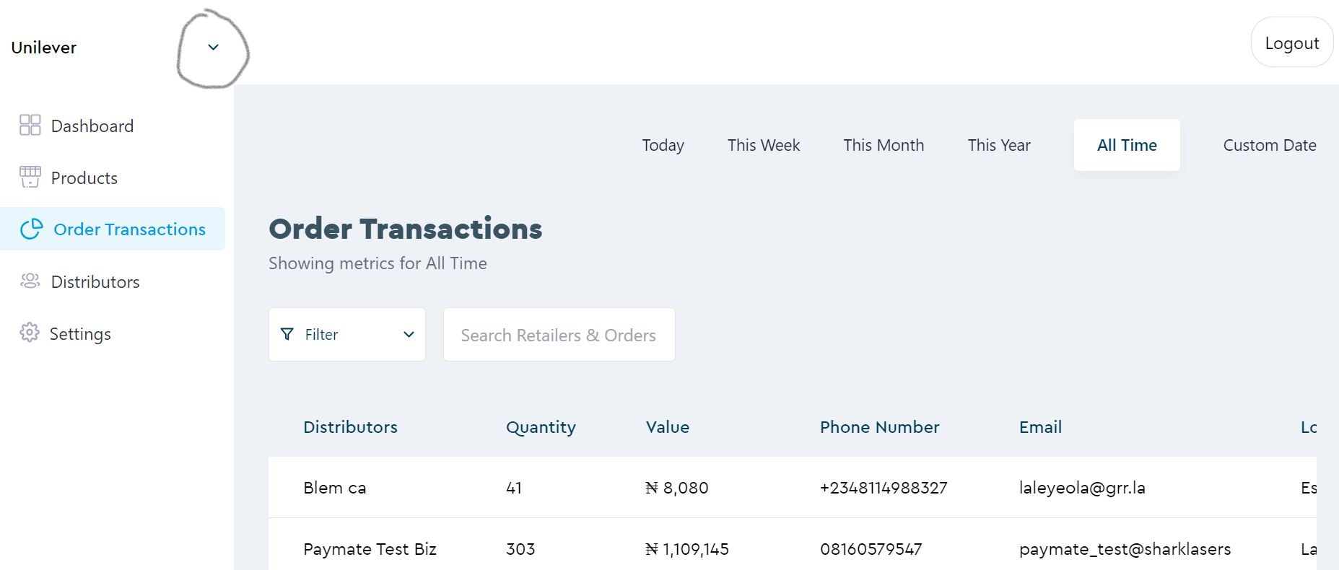Image resolution: width=1339 pixels, height=570 pixels.
Task: Choose the This Month tab
Action: coord(884,145)
